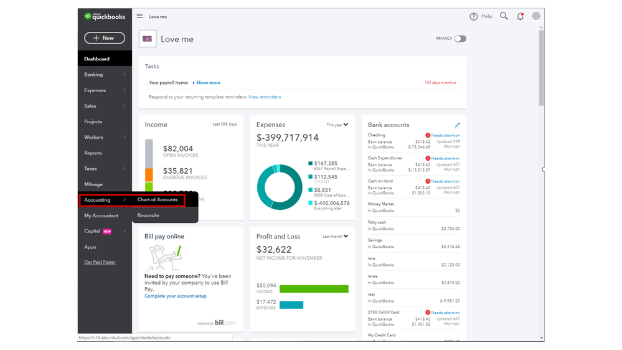Click the $35,821 overdue invoices amount
This screenshot has height=350, width=622.
(177, 171)
